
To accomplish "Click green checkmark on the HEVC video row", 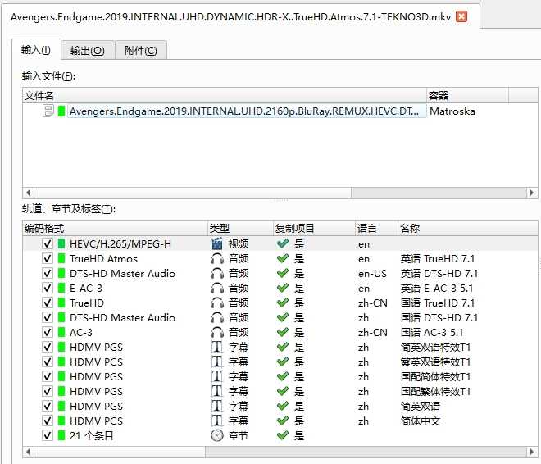I will coord(283,243).
